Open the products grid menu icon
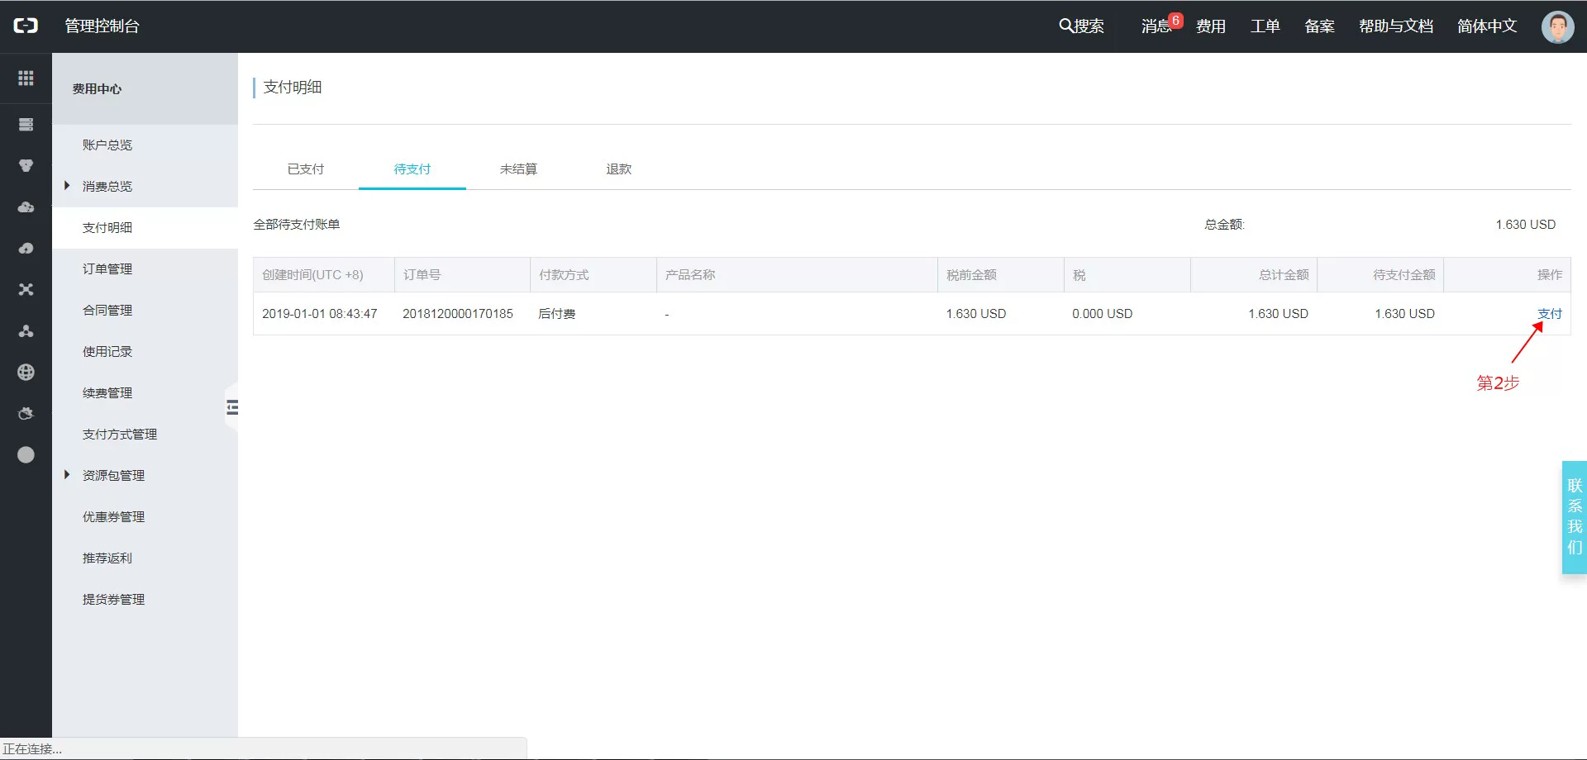Screen dimensions: 1587x760 point(26,78)
